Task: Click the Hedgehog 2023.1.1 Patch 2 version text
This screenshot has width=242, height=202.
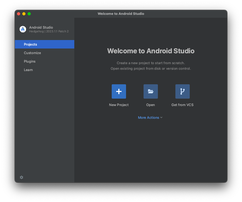Action: click(49, 32)
